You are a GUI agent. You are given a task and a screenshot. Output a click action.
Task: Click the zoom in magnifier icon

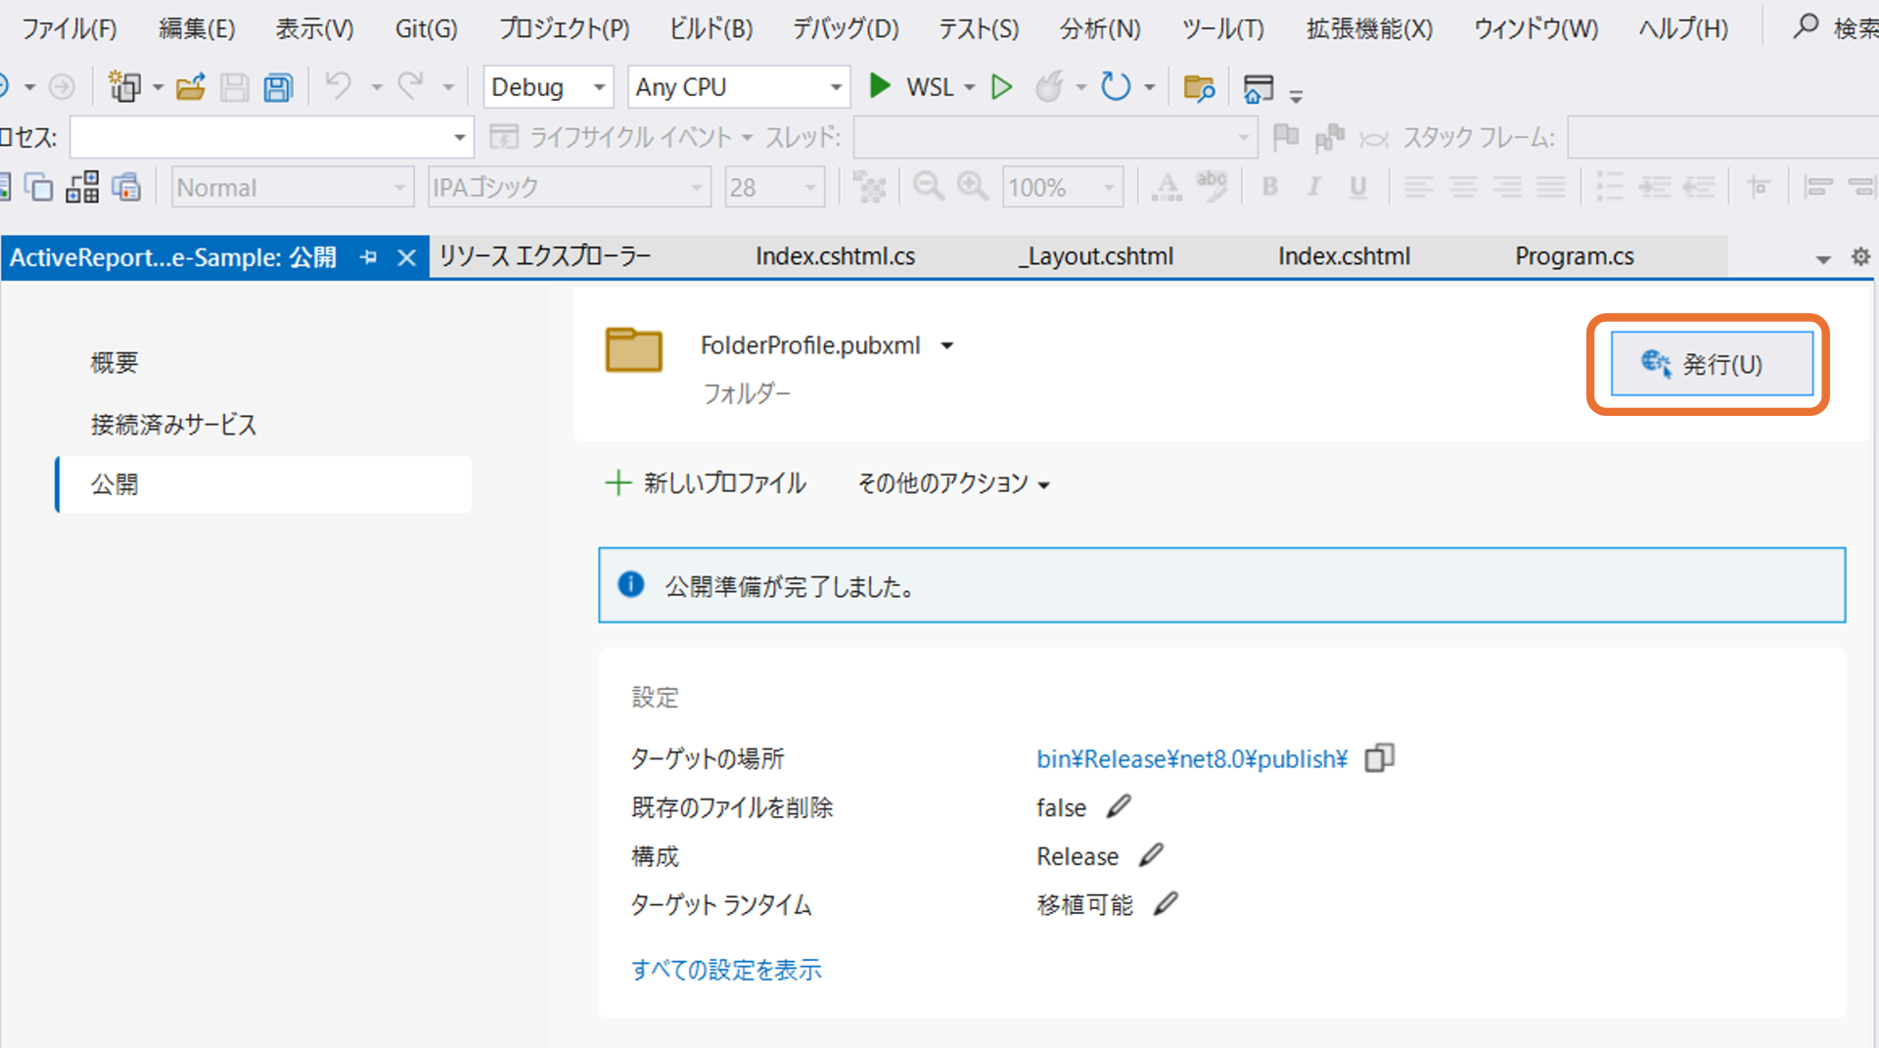[972, 186]
